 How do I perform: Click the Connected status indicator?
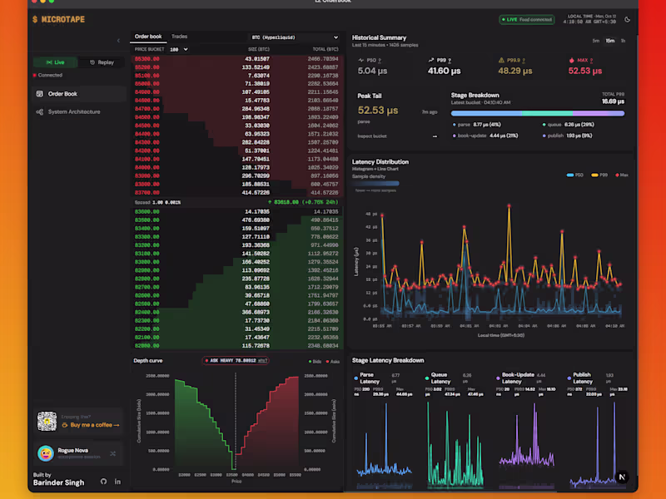tap(47, 75)
